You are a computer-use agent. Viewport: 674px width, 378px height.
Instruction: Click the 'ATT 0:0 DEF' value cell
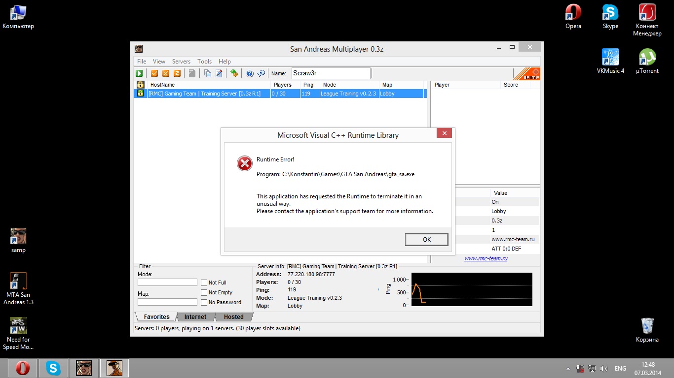coord(506,249)
